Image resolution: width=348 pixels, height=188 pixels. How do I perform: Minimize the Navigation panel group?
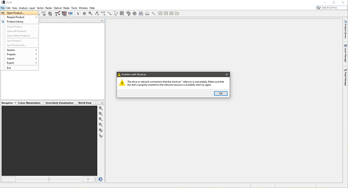pyautogui.click(x=102, y=103)
